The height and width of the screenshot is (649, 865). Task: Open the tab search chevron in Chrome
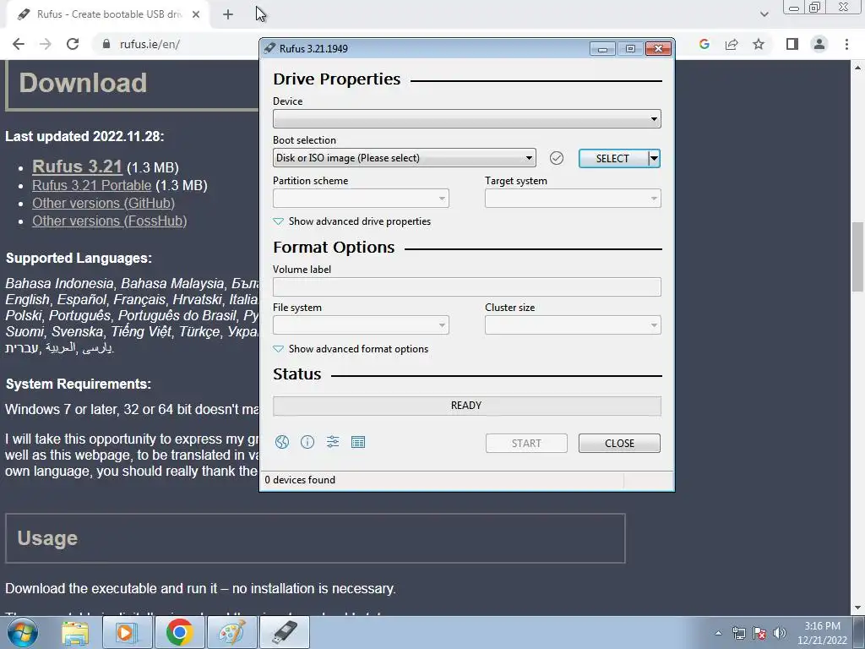click(764, 14)
